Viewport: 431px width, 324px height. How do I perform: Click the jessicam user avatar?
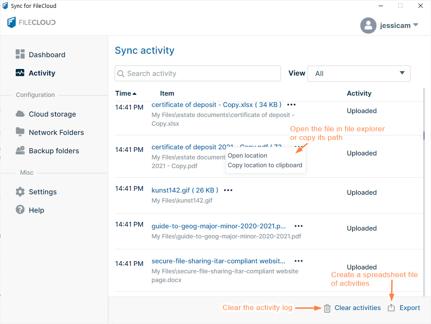(x=368, y=25)
